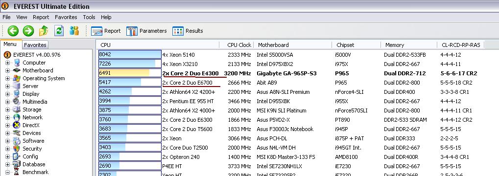
Task: Open the Results toolbar button
Action: pyautogui.click(x=188, y=31)
